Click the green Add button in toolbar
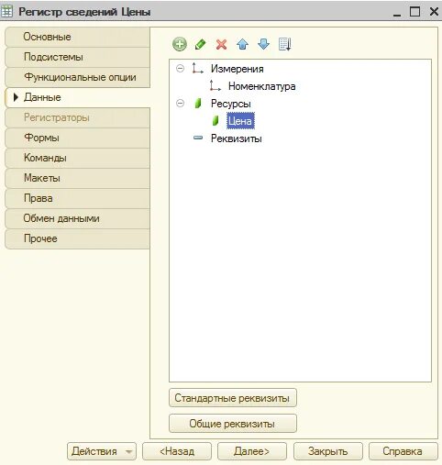This screenshot has height=465, width=442. point(180,44)
